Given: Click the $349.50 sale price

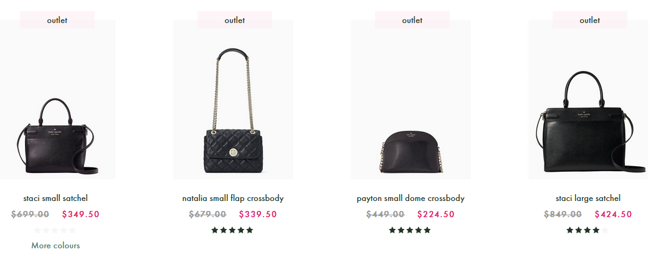Looking at the screenshot, I should 80,214.
